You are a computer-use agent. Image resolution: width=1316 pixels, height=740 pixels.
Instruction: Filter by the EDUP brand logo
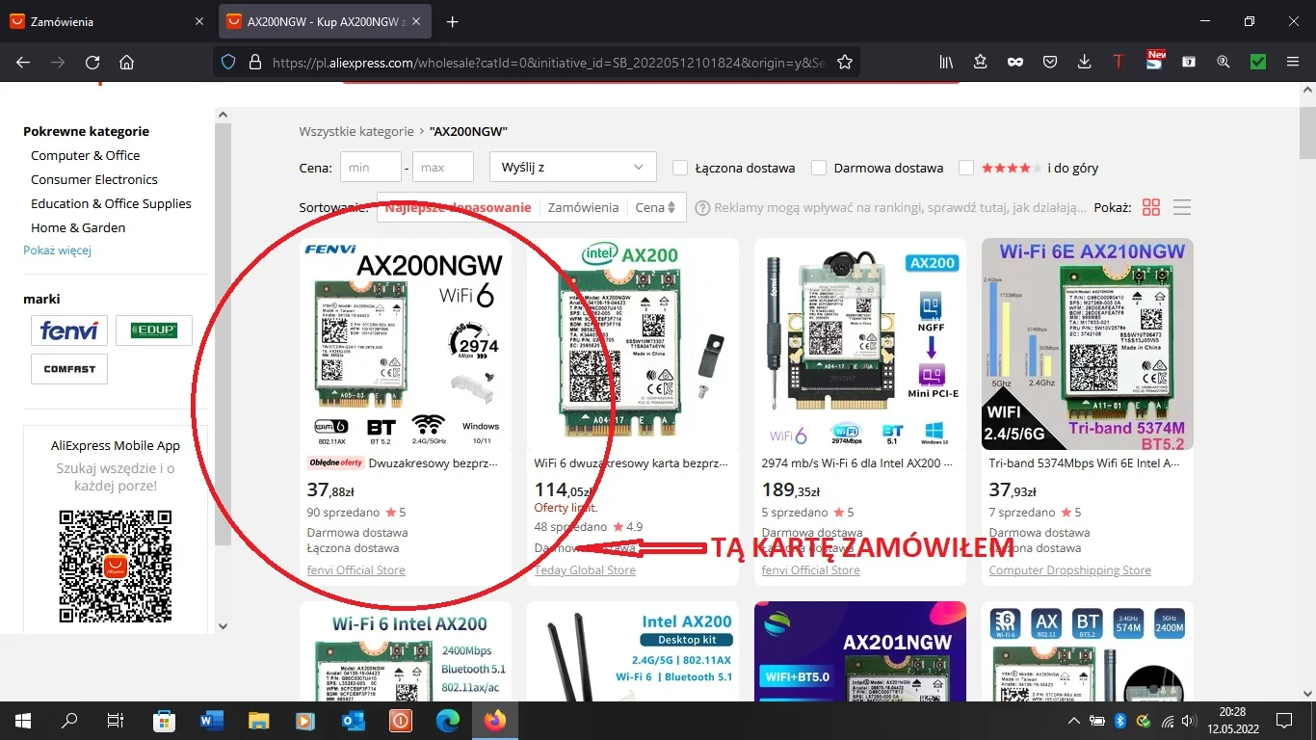point(154,331)
